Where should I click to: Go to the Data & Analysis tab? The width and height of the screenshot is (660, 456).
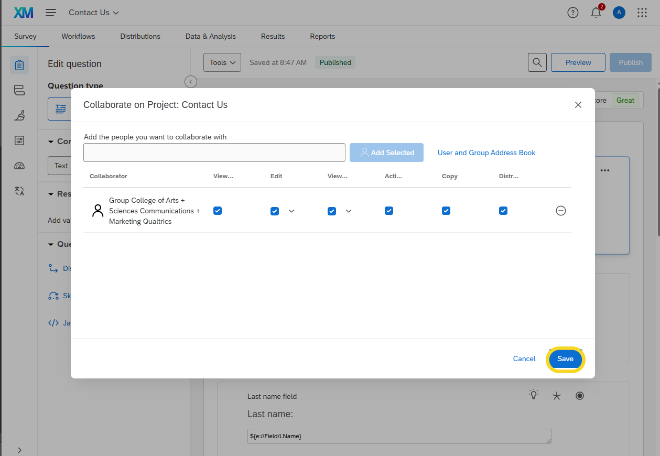211,36
